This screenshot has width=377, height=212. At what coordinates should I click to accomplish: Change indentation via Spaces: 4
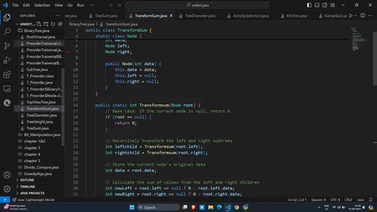[x=319, y=200]
